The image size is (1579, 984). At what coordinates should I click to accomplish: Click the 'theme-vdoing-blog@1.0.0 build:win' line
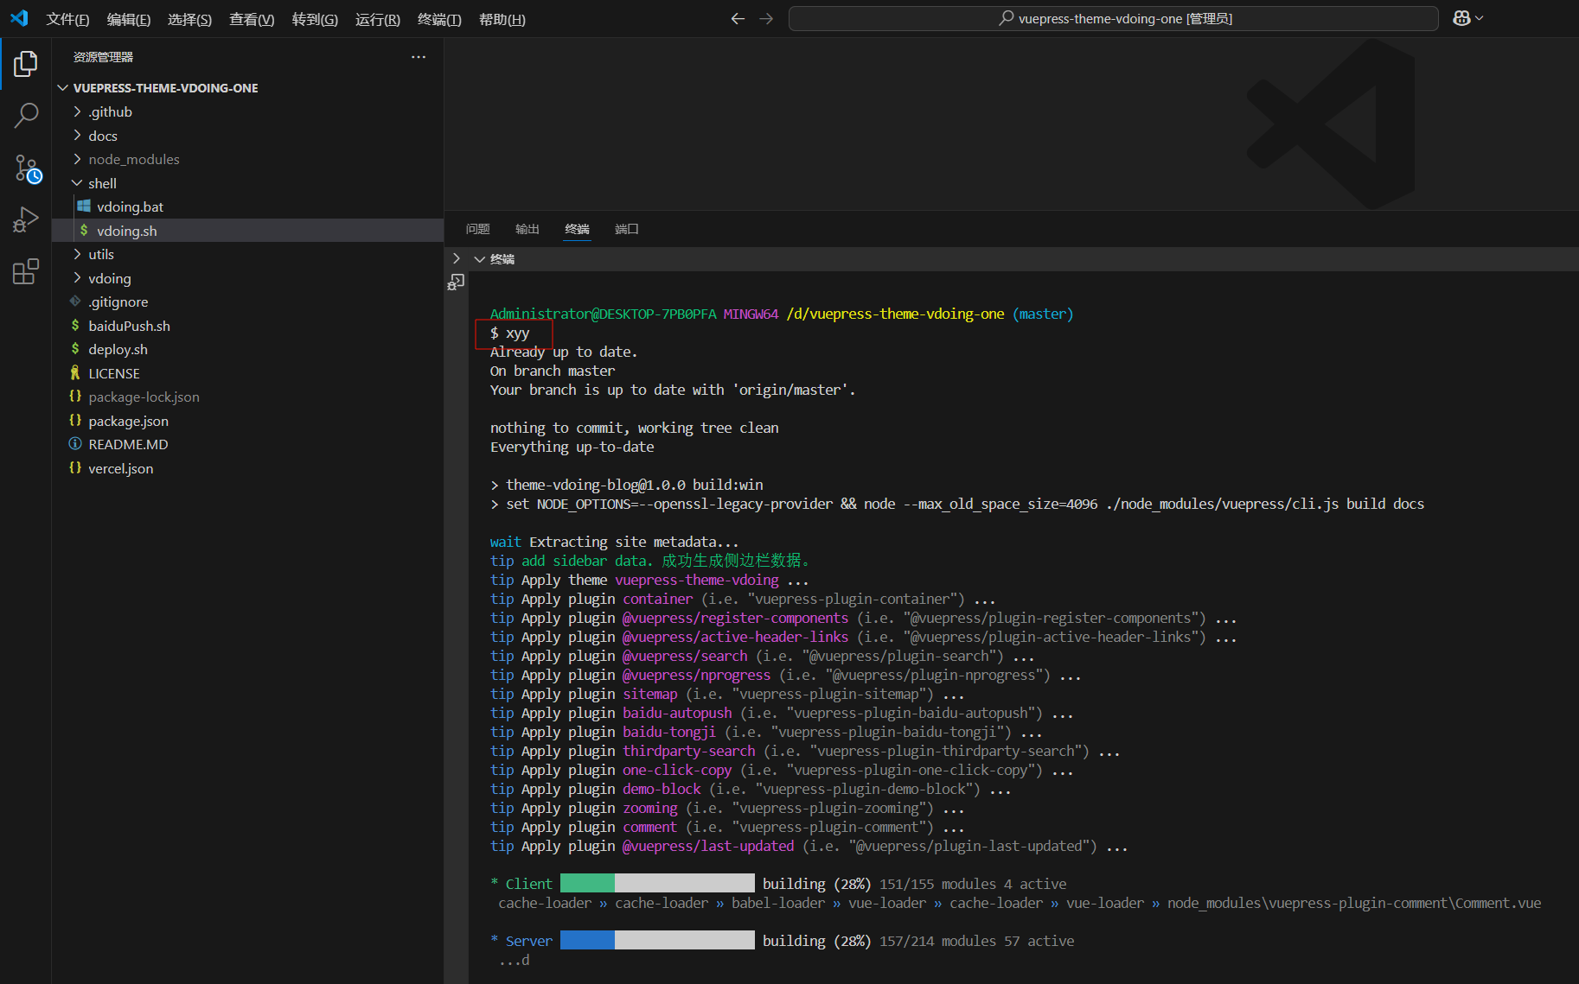(x=634, y=485)
